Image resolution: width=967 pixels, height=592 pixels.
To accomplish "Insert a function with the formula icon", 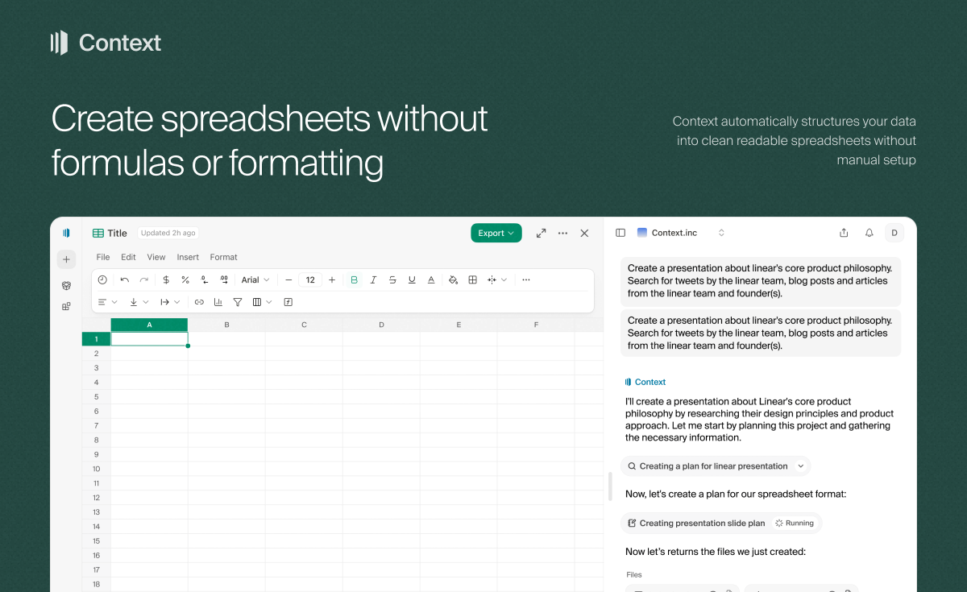I will [288, 302].
